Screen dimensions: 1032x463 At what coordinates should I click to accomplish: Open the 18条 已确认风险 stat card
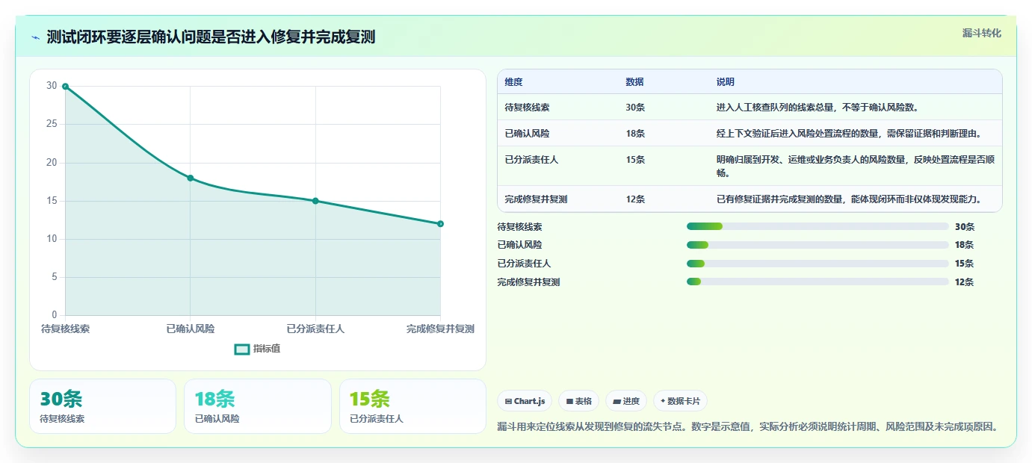258,406
